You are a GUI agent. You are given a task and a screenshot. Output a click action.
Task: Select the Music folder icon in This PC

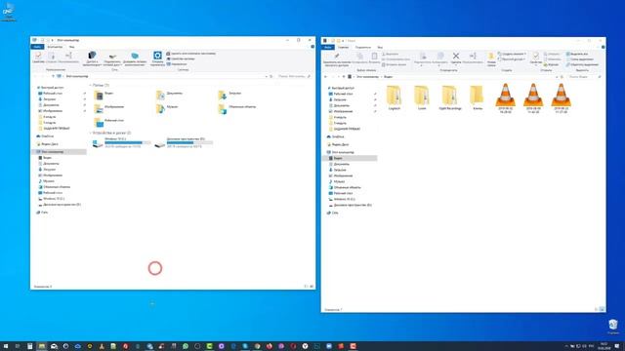tap(160, 108)
